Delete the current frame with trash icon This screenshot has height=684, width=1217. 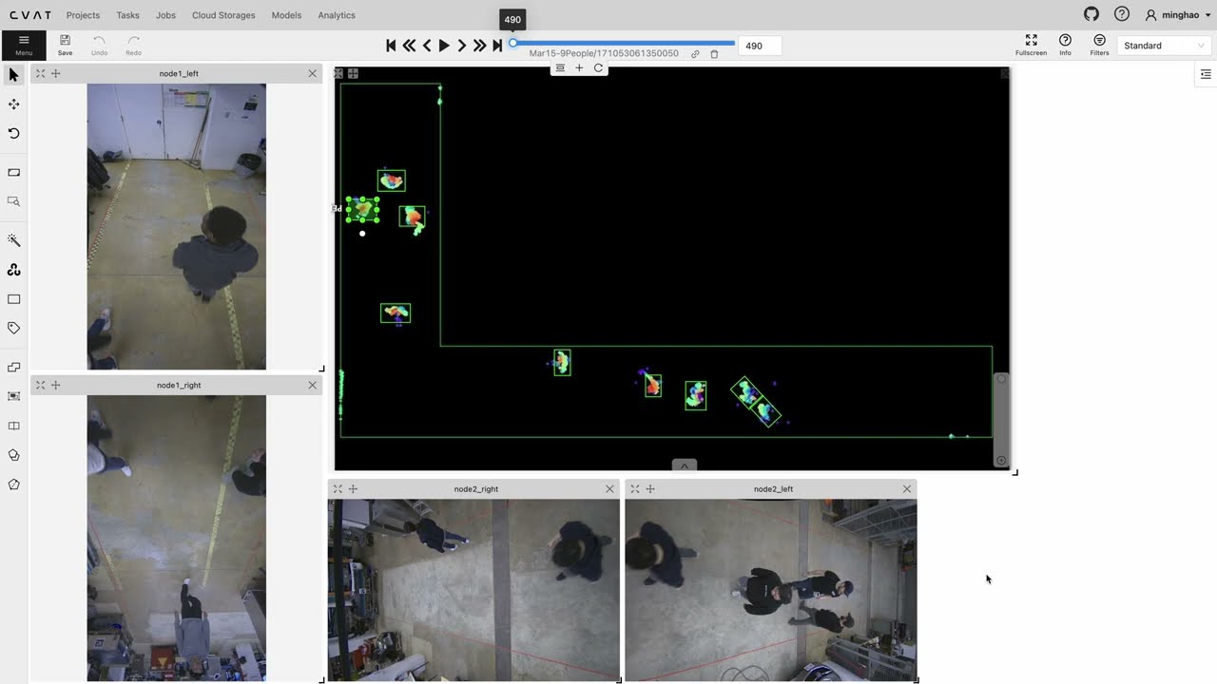714,54
